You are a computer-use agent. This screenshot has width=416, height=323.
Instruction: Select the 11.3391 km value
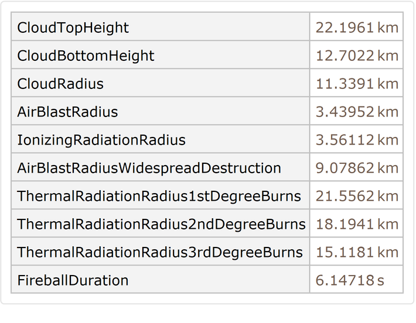click(x=356, y=84)
